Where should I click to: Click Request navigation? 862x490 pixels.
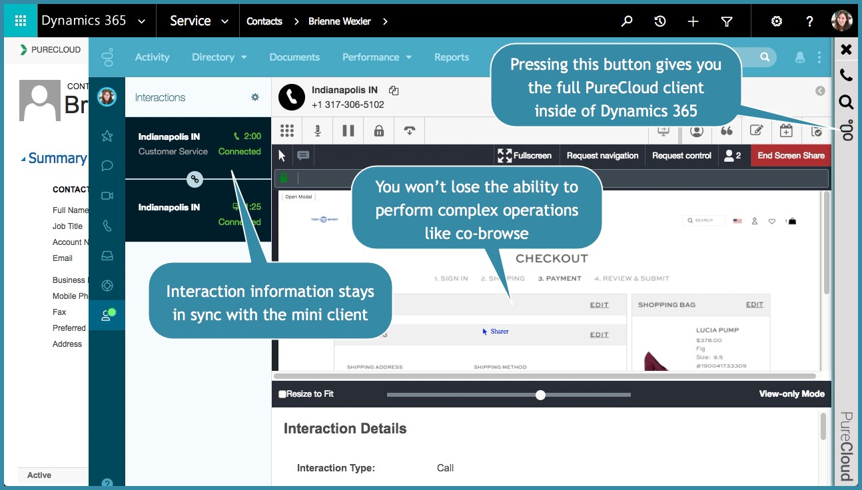[602, 155]
